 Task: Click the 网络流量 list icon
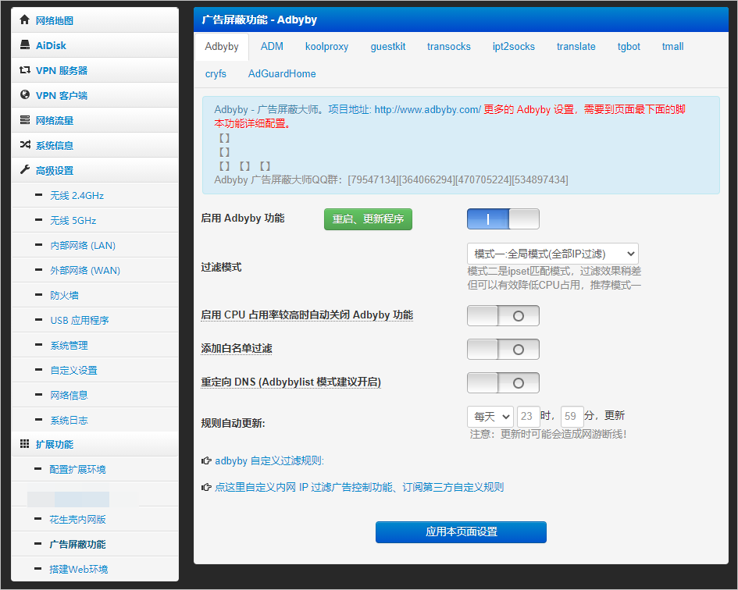coord(24,120)
